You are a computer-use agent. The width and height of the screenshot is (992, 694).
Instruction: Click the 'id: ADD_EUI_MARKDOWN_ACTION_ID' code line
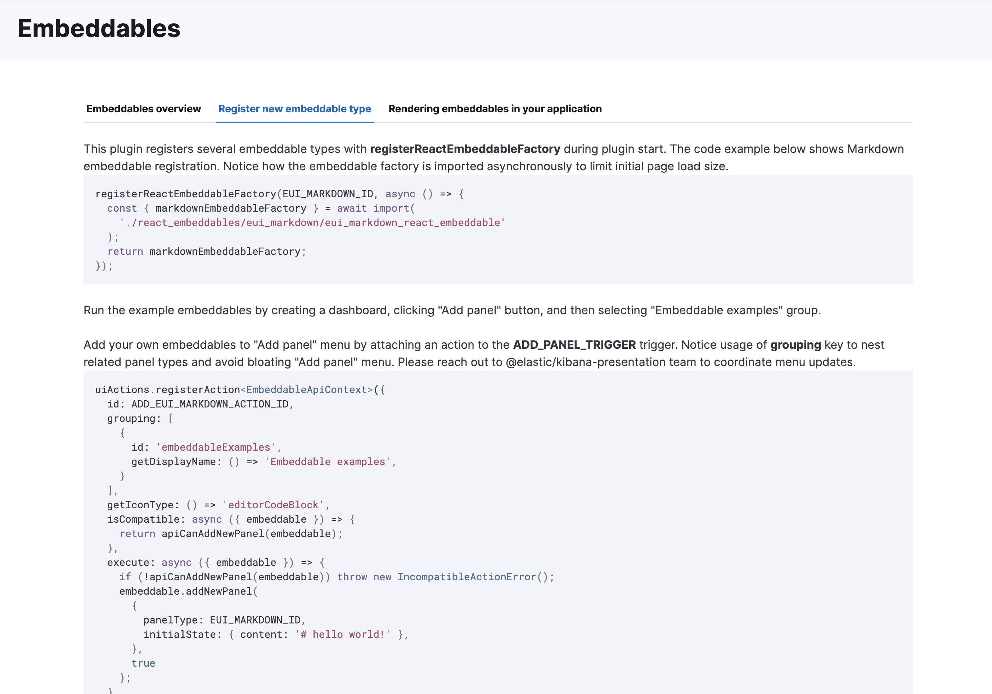coord(200,404)
